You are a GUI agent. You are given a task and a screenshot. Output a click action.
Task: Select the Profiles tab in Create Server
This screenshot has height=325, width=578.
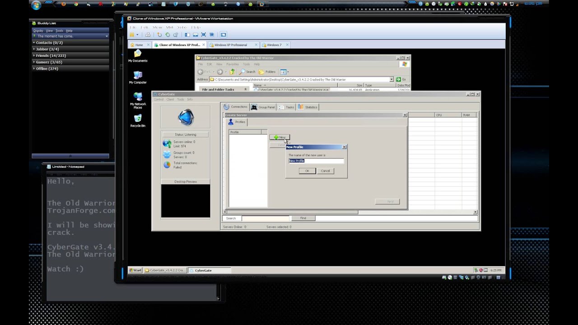(237, 122)
